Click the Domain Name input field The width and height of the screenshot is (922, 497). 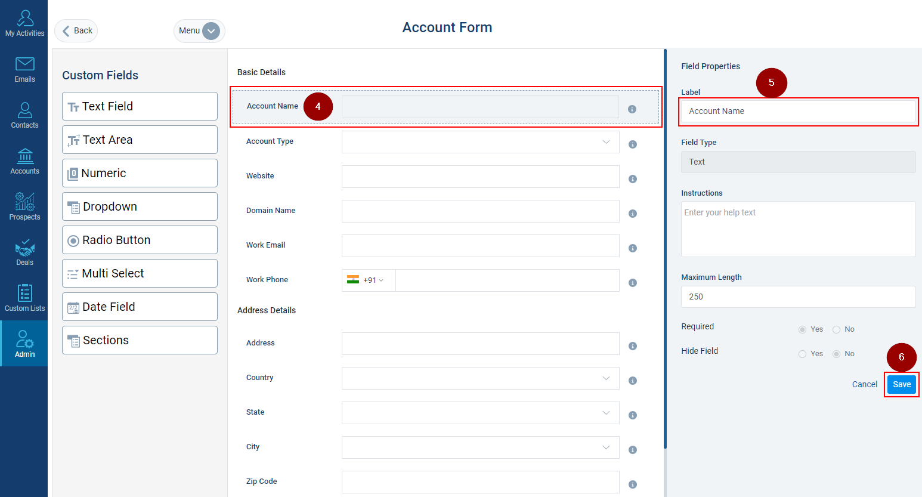point(480,211)
